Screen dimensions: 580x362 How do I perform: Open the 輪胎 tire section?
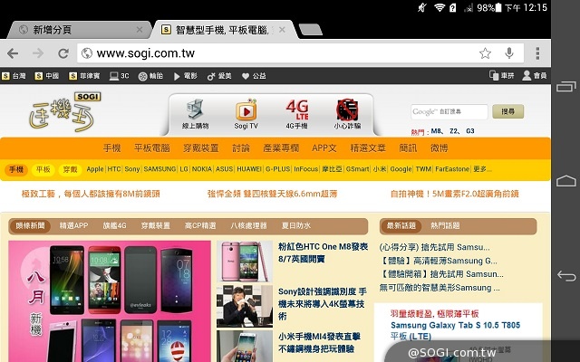150,76
